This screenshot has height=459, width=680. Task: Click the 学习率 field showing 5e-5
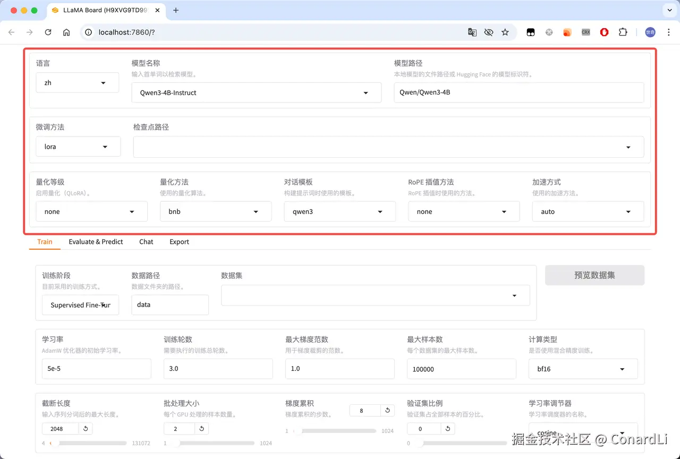tap(96, 369)
